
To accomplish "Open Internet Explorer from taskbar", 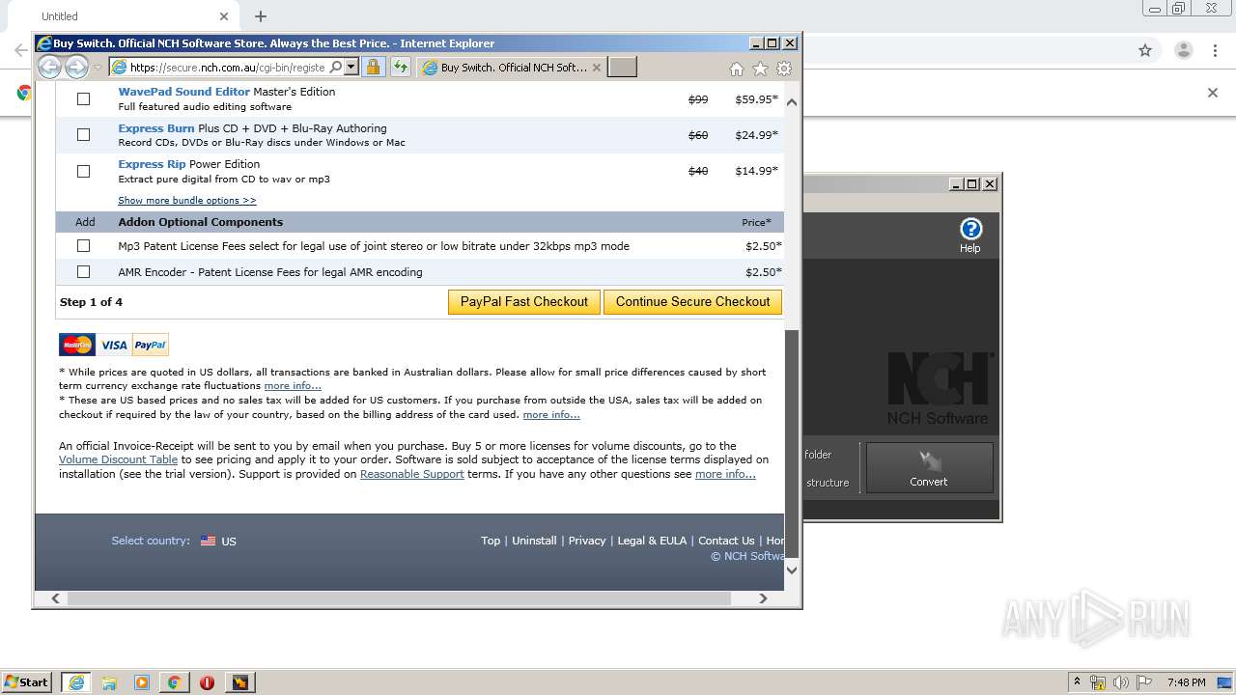I will (x=76, y=682).
